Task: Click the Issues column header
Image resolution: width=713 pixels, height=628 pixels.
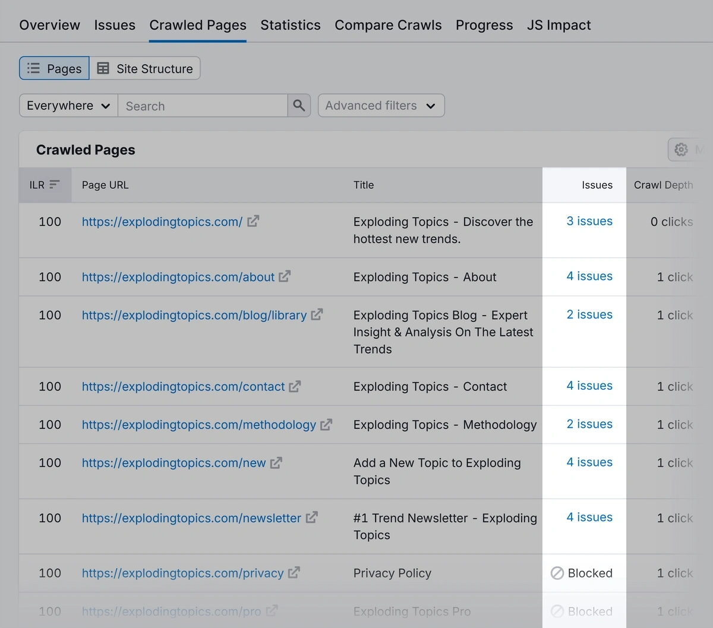Action: point(597,185)
